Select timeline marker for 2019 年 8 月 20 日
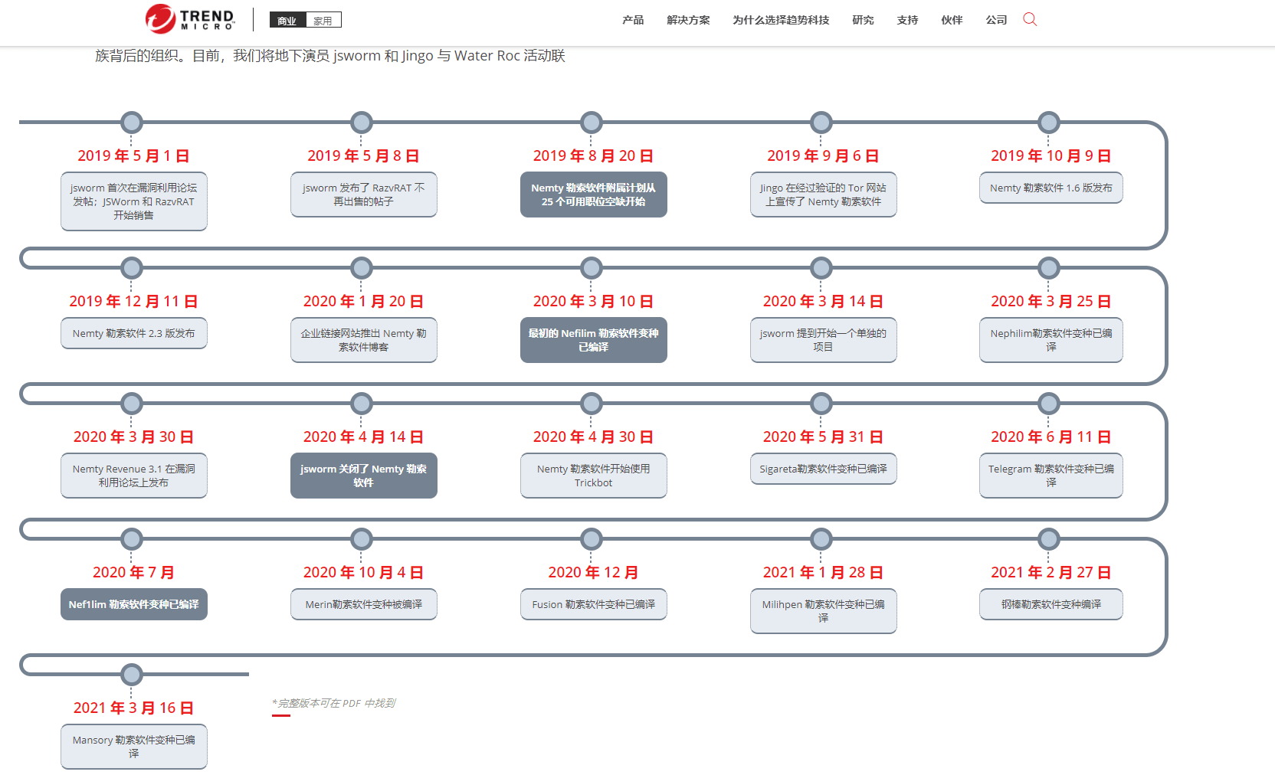The height and width of the screenshot is (775, 1275). point(592,123)
